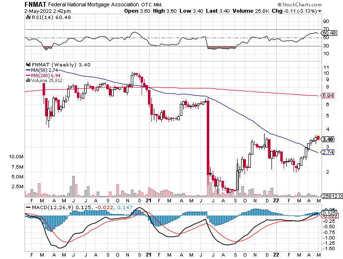
Task: Click the last price tag 3.40
Action: coord(328,139)
